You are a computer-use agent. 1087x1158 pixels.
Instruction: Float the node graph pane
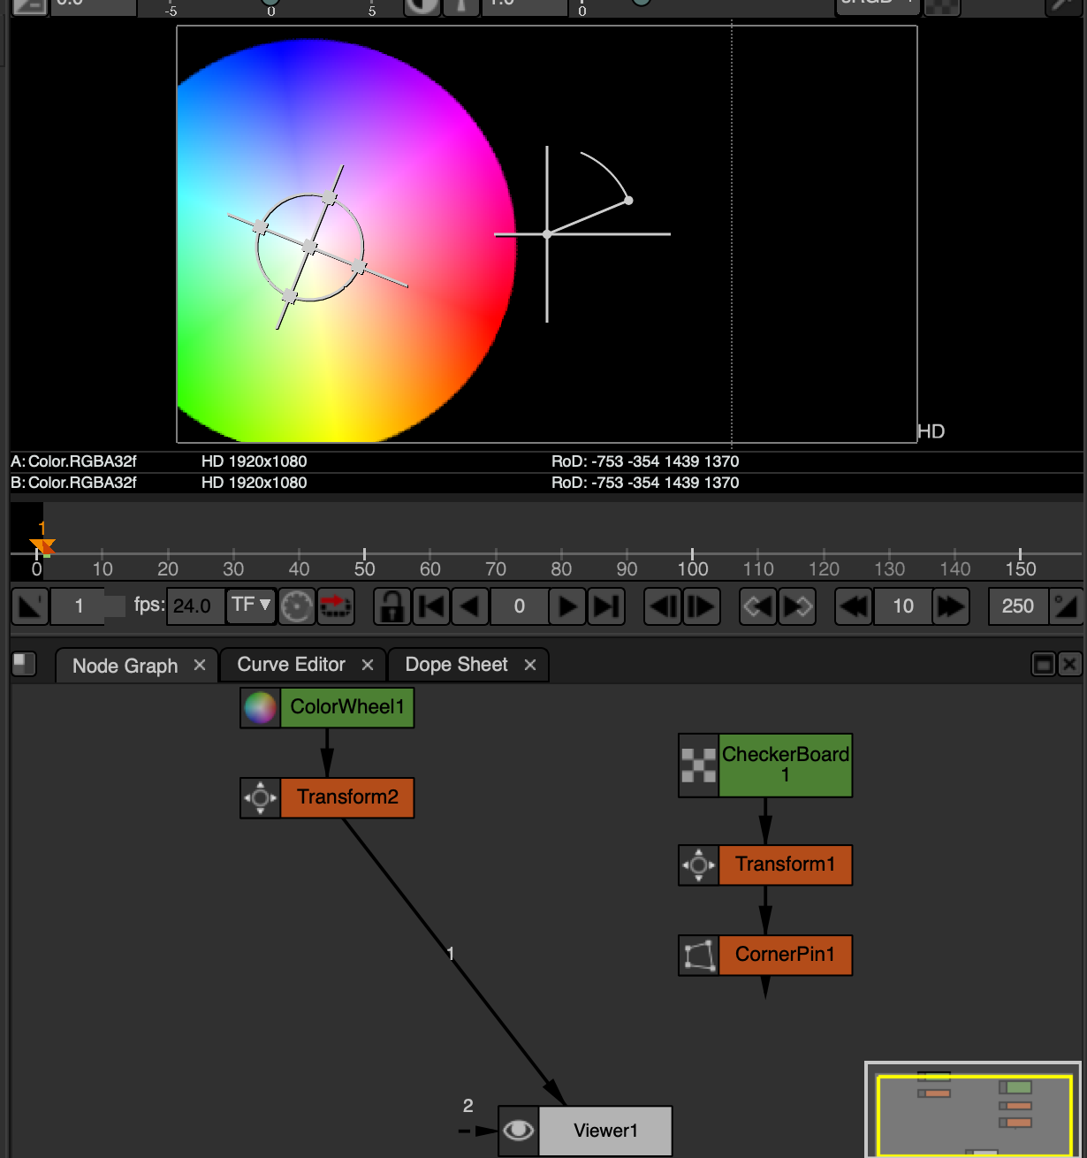(x=1044, y=664)
